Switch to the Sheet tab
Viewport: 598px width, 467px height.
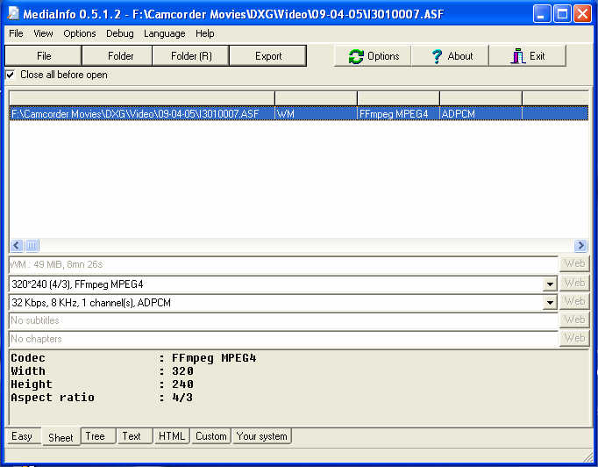(61, 437)
